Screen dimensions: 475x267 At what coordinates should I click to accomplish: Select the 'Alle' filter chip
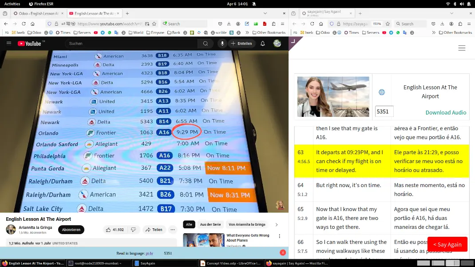click(189, 224)
